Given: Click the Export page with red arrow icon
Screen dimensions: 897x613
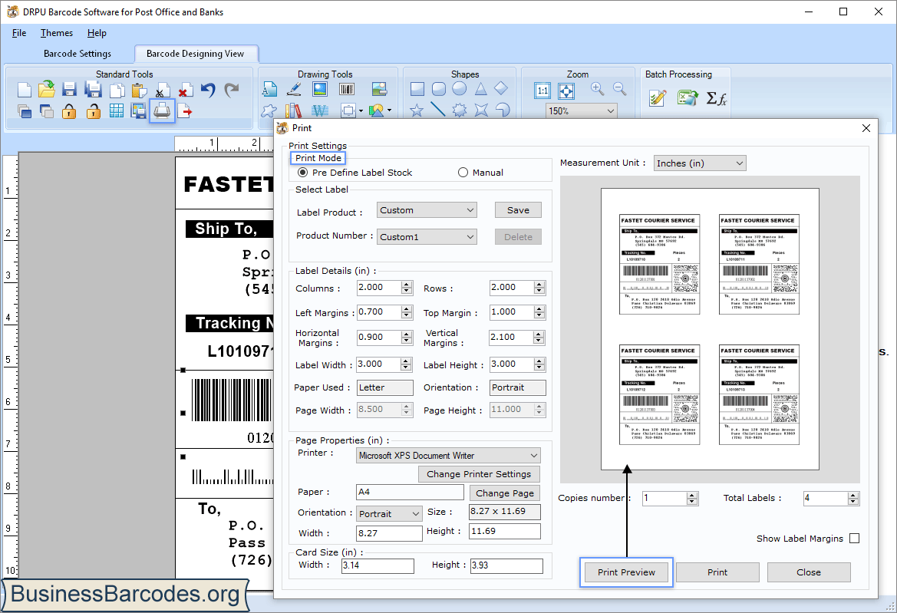Looking at the screenshot, I should [184, 111].
